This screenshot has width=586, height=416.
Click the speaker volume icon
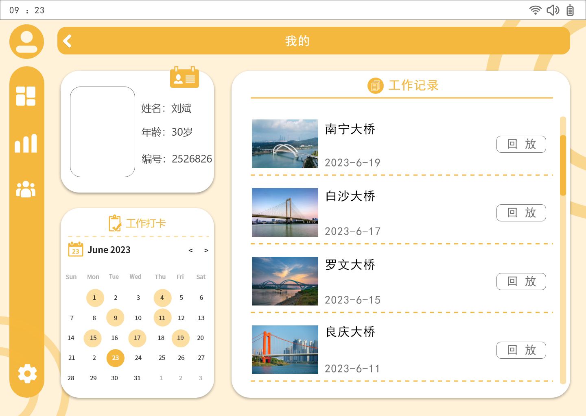[553, 10]
